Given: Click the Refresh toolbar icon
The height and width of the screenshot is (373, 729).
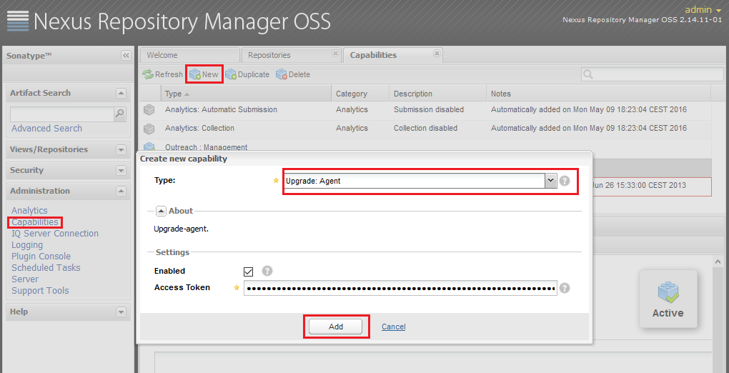Looking at the screenshot, I should coord(148,74).
